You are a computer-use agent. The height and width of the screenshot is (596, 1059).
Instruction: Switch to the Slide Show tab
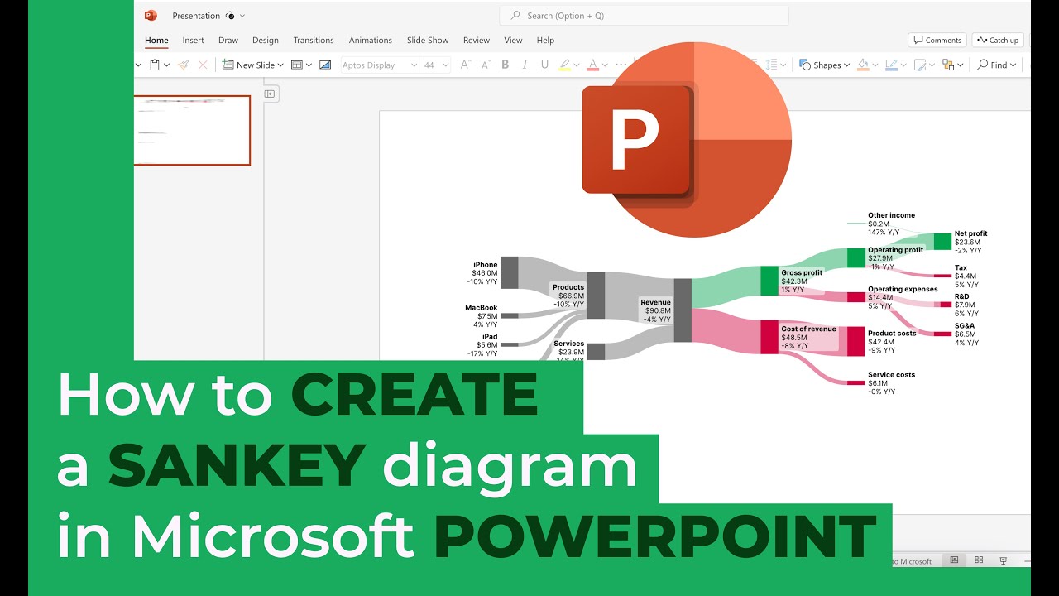428,40
